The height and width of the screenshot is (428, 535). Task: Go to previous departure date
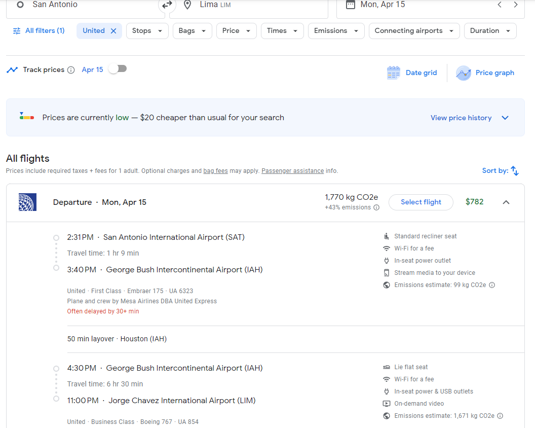500,5
